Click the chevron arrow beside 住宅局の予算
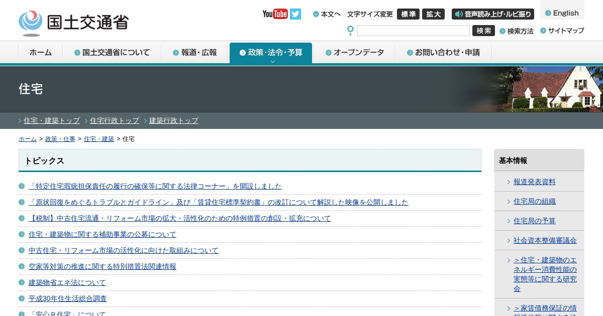Screen dimensions: 603x316 [509, 221]
